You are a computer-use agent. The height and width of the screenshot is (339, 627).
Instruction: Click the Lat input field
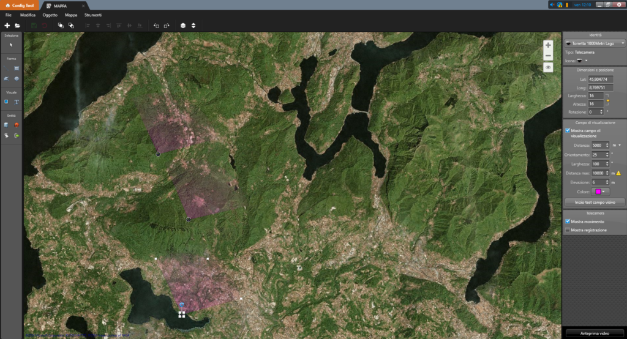click(x=601, y=79)
